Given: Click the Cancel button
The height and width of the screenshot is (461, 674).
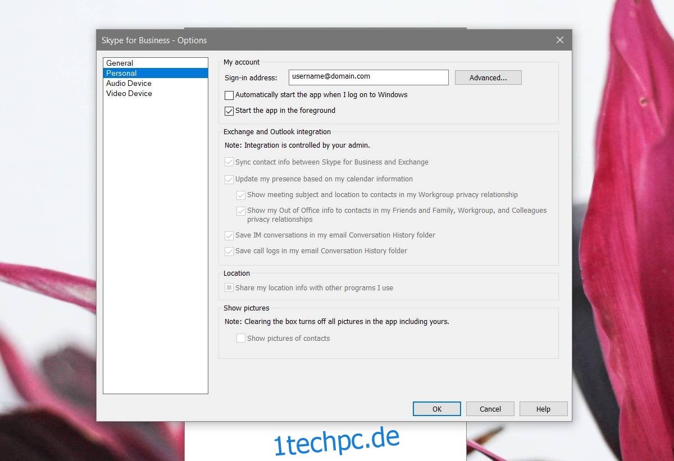Looking at the screenshot, I should [x=490, y=409].
